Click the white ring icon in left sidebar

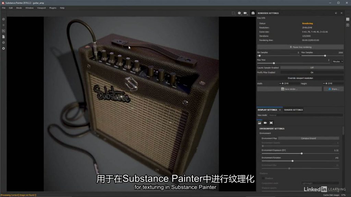point(3,48)
